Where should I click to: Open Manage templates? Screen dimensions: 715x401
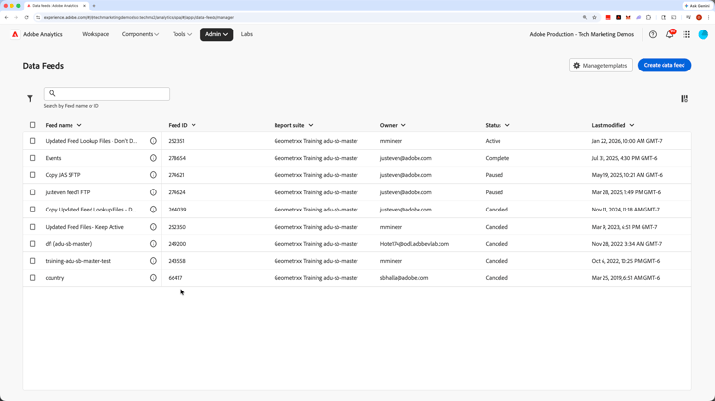[601, 65]
